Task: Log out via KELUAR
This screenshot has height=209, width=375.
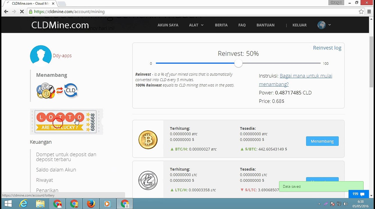Action: [x=299, y=25]
